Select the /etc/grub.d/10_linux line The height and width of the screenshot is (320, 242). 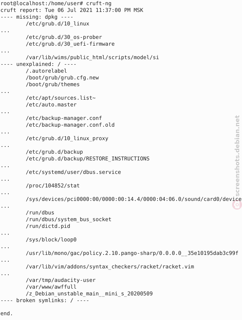tap(58, 24)
